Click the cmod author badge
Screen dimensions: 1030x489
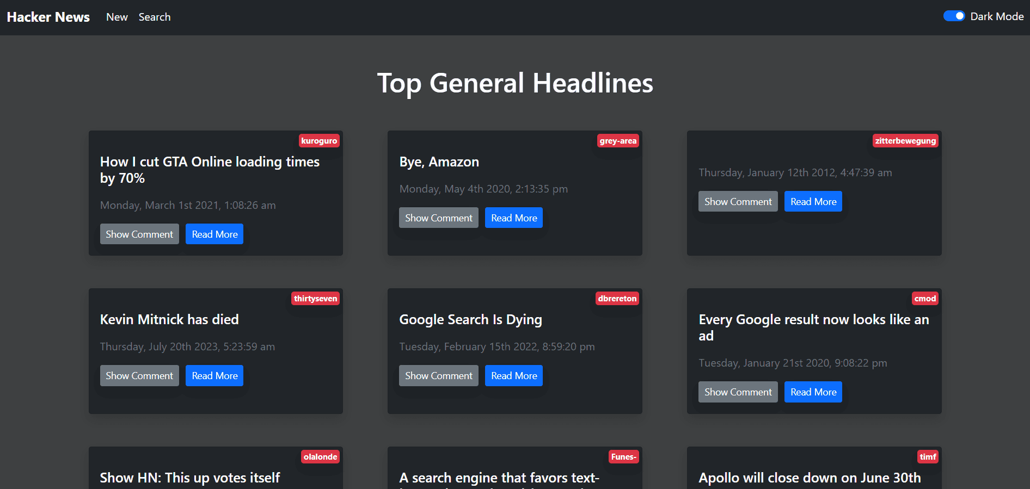[x=925, y=299]
